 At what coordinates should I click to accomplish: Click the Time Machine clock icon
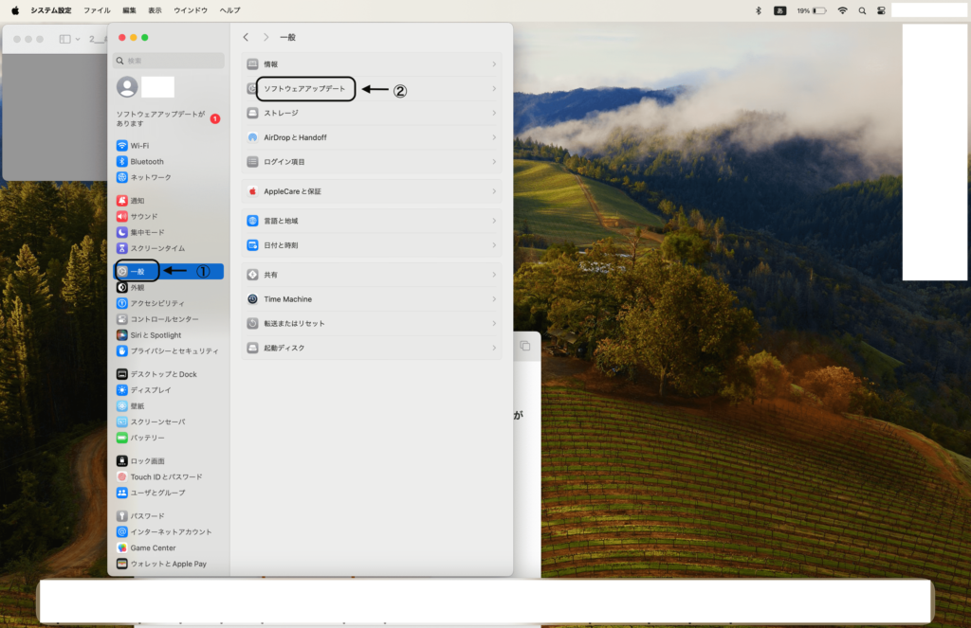coord(252,299)
